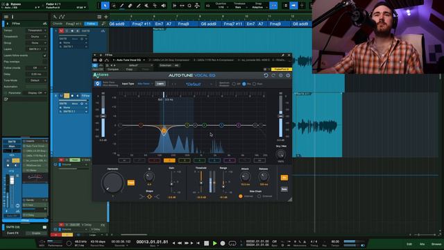The height and width of the screenshot is (250, 444).
Task: Open the Tempo Timestretch dropdown in the inspector
Action: (x=37, y=31)
